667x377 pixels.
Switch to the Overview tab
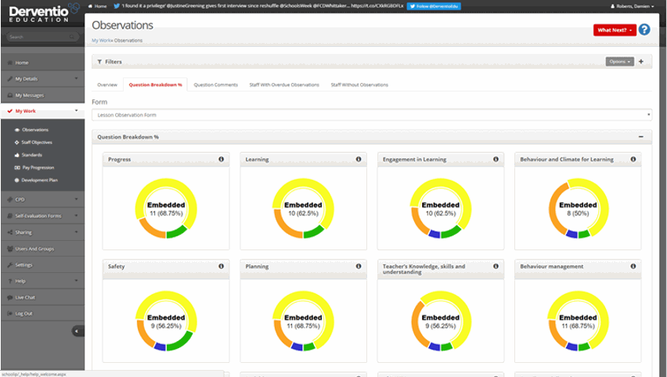point(107,84)
